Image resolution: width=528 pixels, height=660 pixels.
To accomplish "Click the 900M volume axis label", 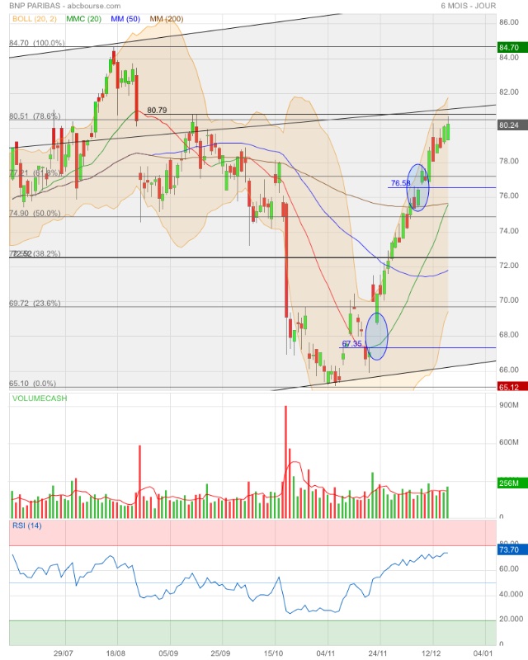I will [x=509, y=405].
